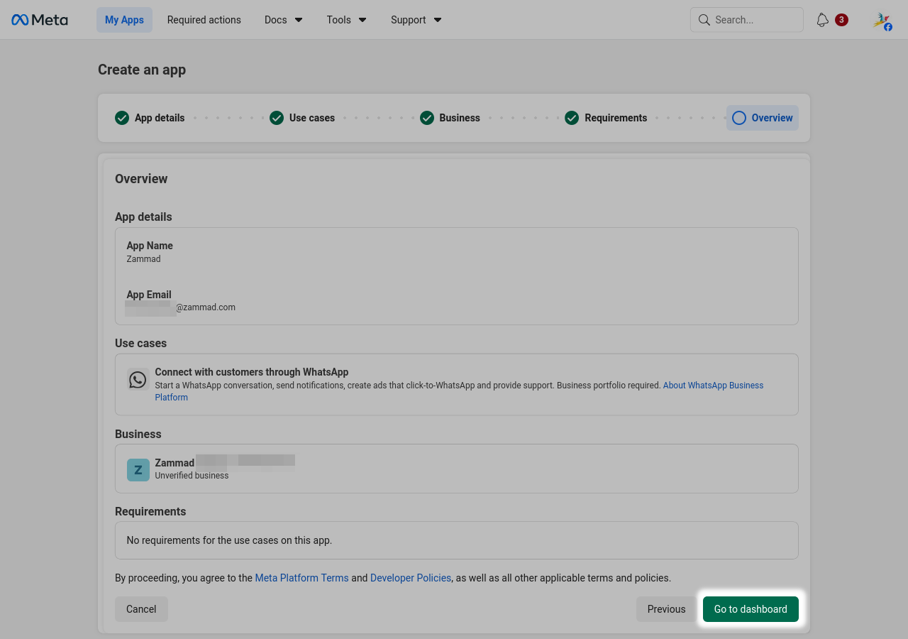Open the Support menu label

[x=409, y=20]
